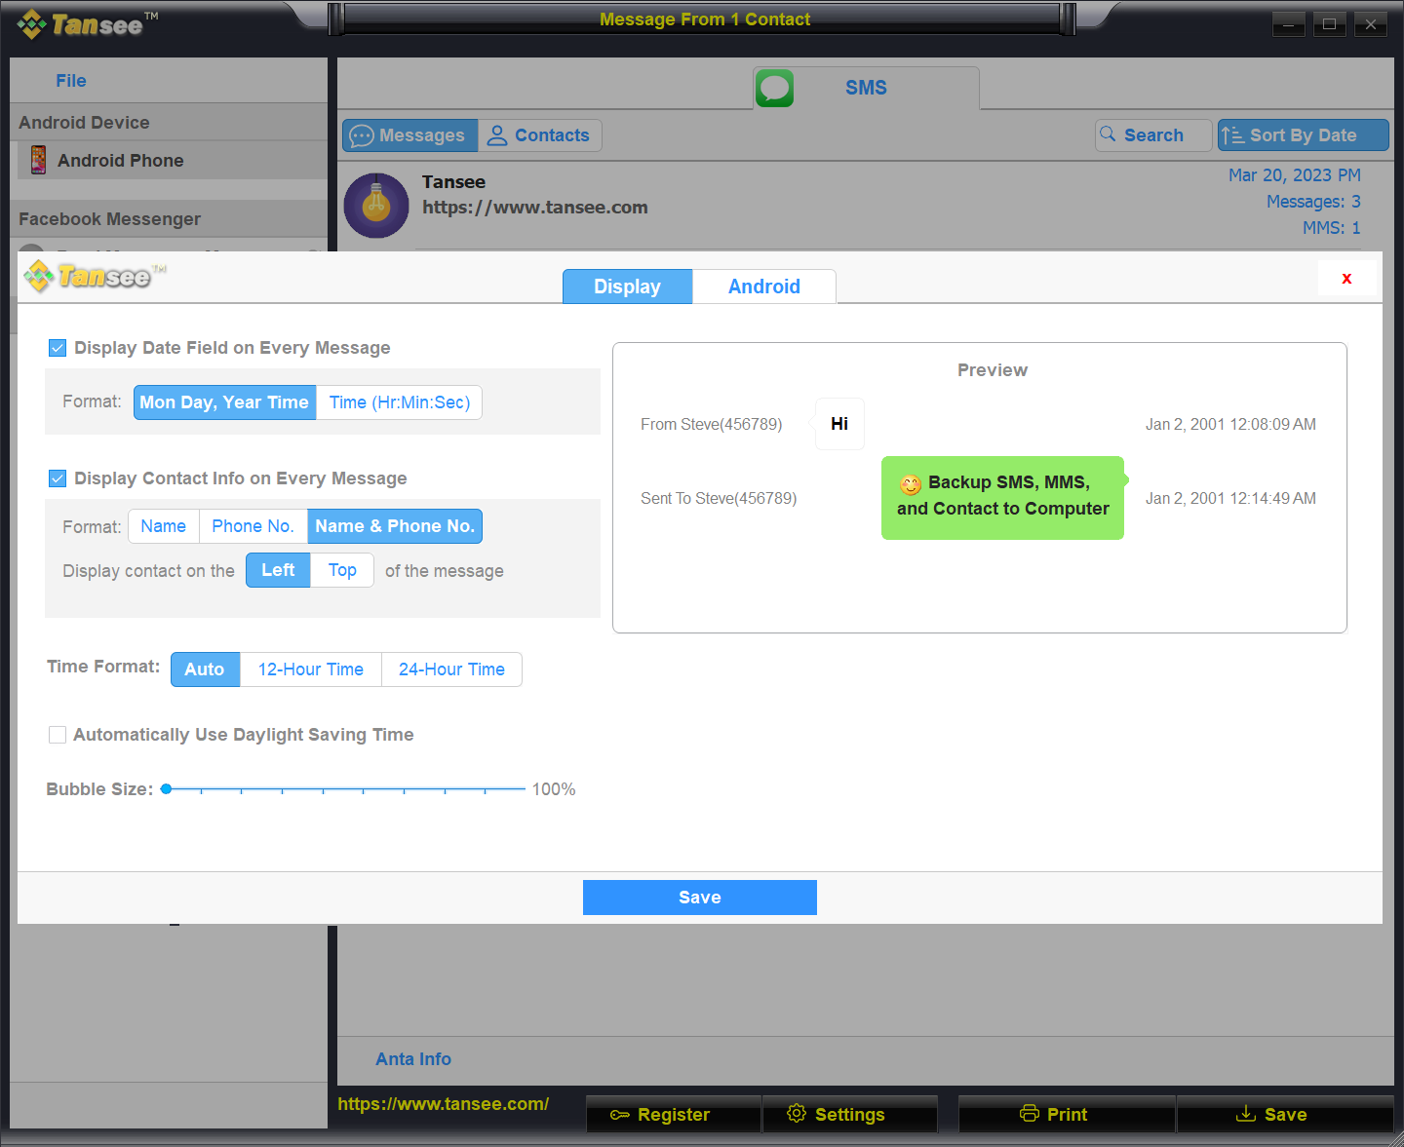Click the blue Save button in dialog
Screen dimensions: 1404x1147
point(700,898)
